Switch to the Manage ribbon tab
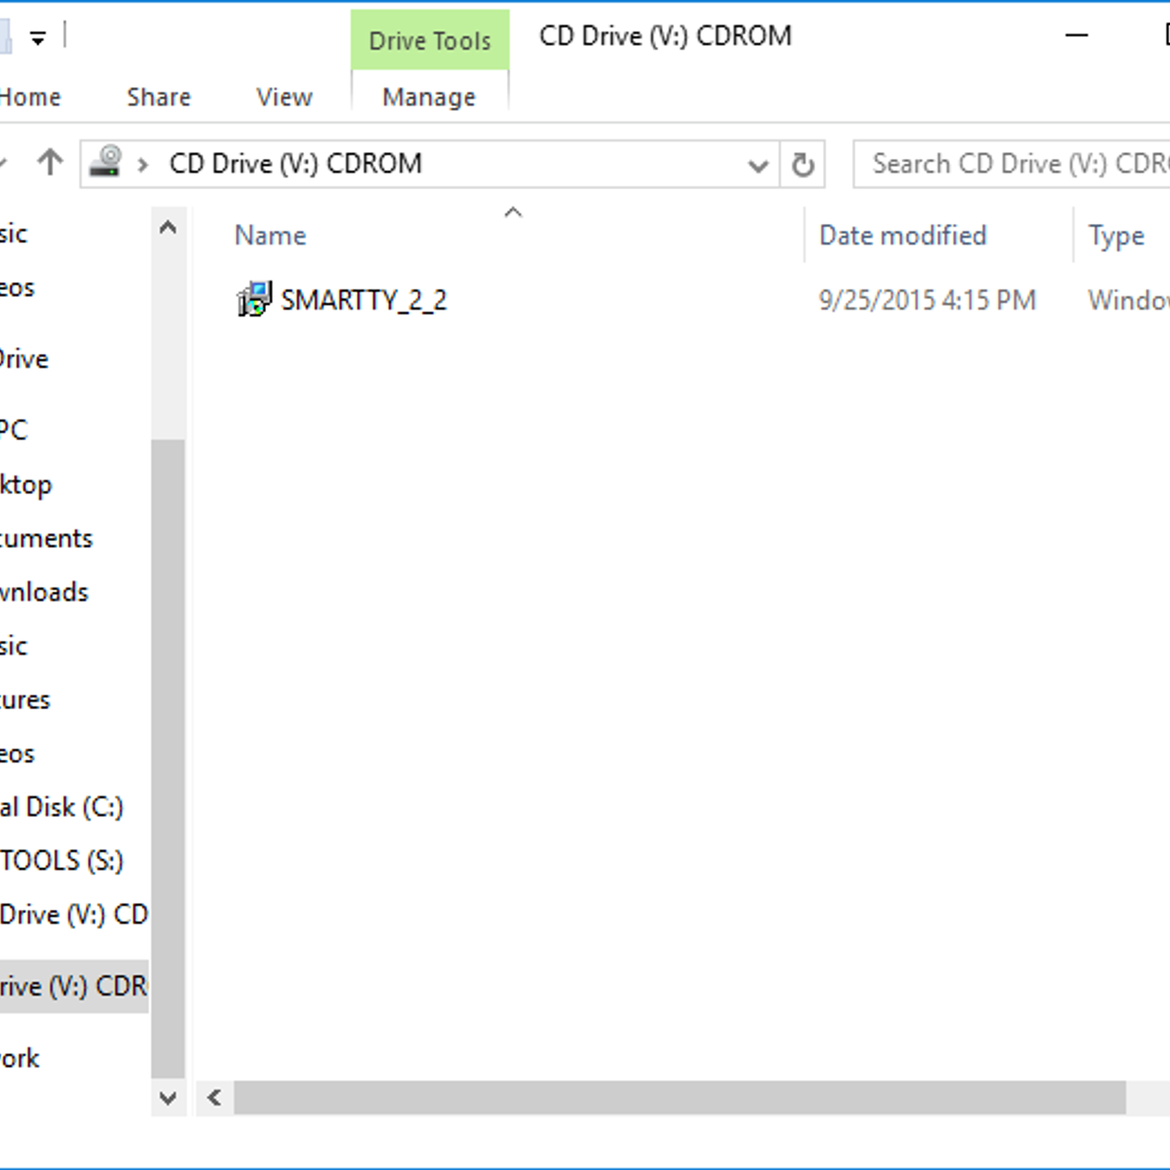Screen dimensions: 1170x1170 (x=429, y=97)
